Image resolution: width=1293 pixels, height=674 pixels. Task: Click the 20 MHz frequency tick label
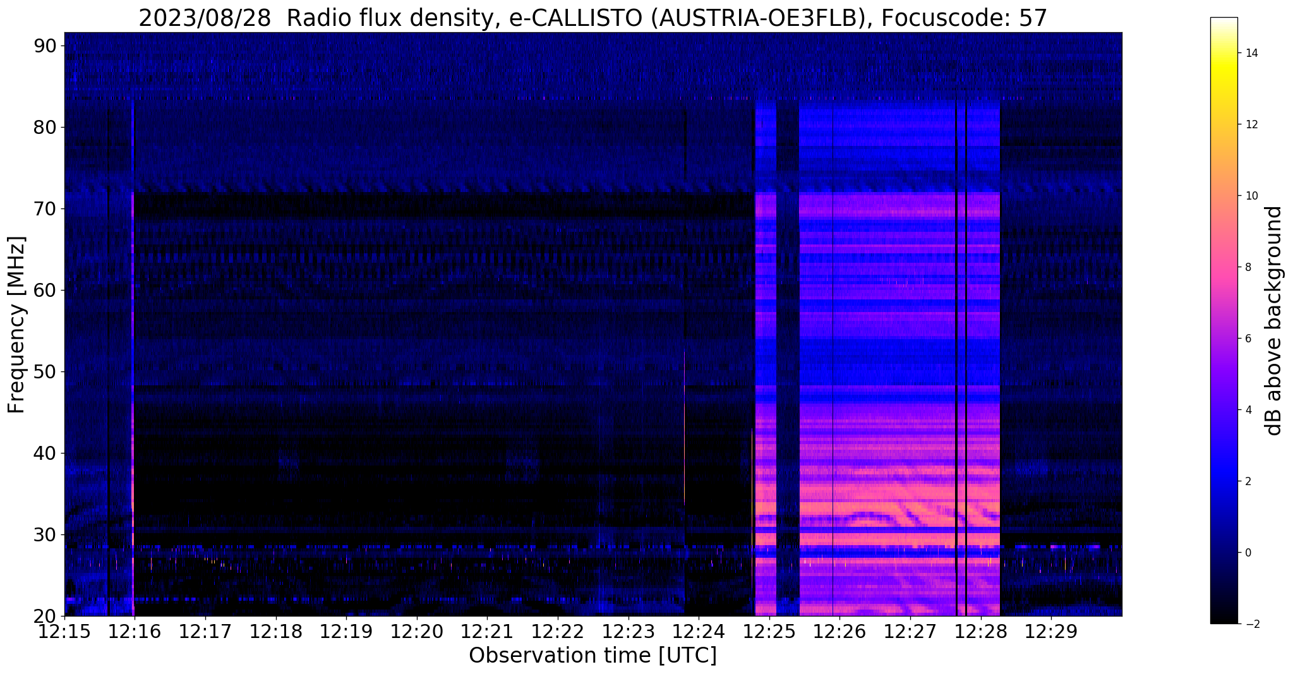[x=45, y=616]
